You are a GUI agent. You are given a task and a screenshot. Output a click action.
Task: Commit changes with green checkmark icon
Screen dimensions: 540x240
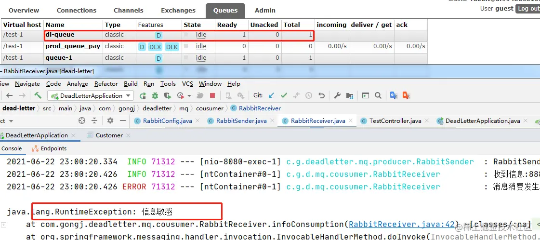pos(284,95)
